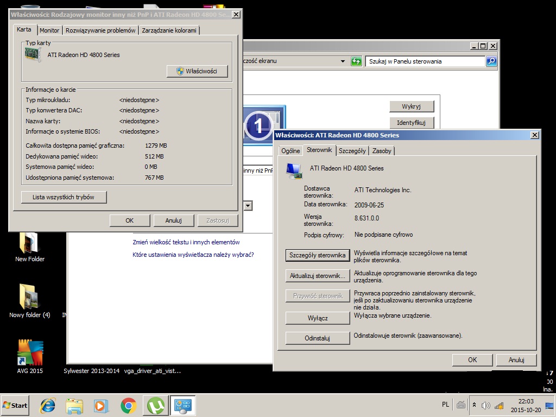
Task: Close the monitor properties dialog
Action: tap(236, 15)
